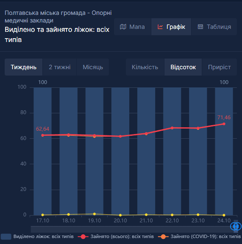Click the blue legend swatch Виділено ліжок
This screenshot has height=244, width=242.
pyautogui.click(x=6, y=237)
